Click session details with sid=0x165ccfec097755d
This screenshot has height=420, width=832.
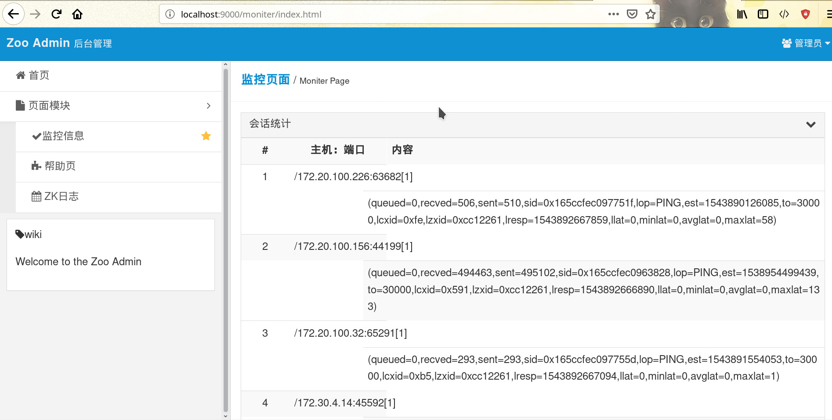click(592, 368)
